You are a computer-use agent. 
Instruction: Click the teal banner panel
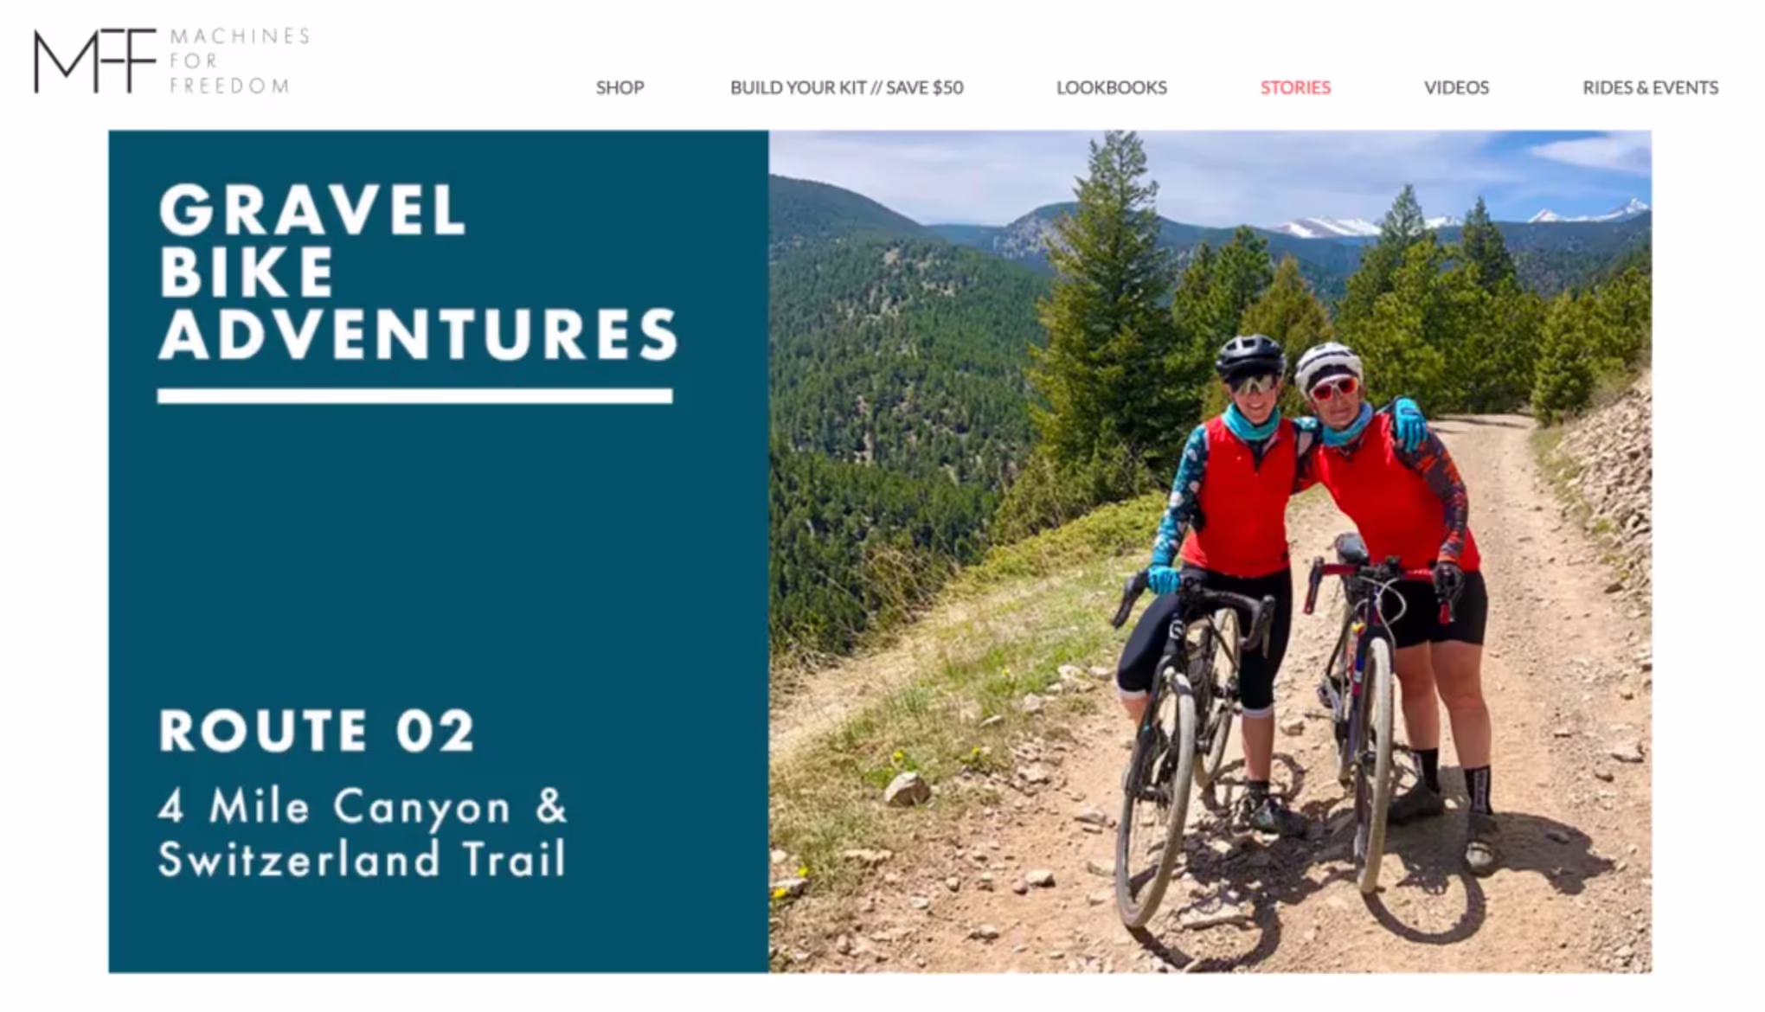(438, 552)
